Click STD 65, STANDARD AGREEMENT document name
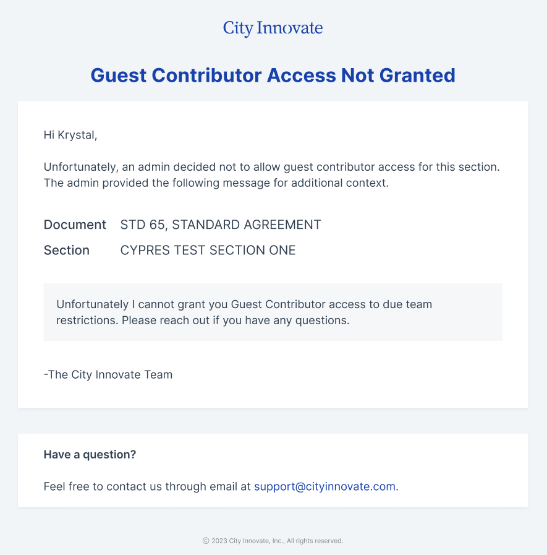 221,225
